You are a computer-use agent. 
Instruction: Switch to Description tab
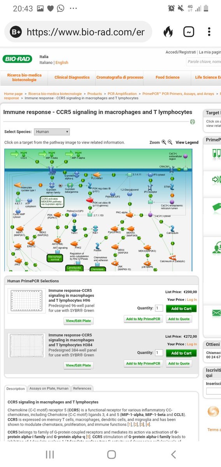click(x=16, y=388)
